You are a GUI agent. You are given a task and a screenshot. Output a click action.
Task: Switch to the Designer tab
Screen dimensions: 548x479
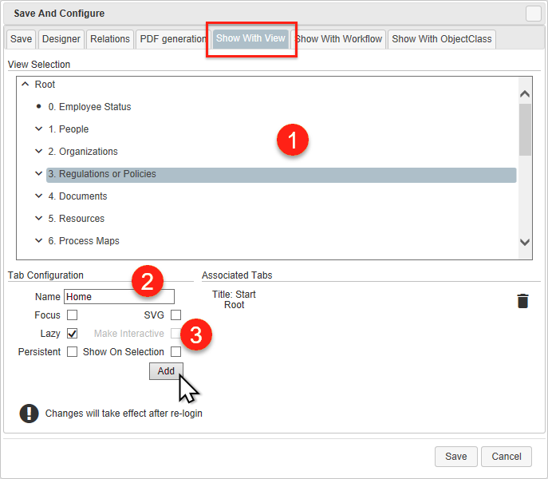coord(61,39)
